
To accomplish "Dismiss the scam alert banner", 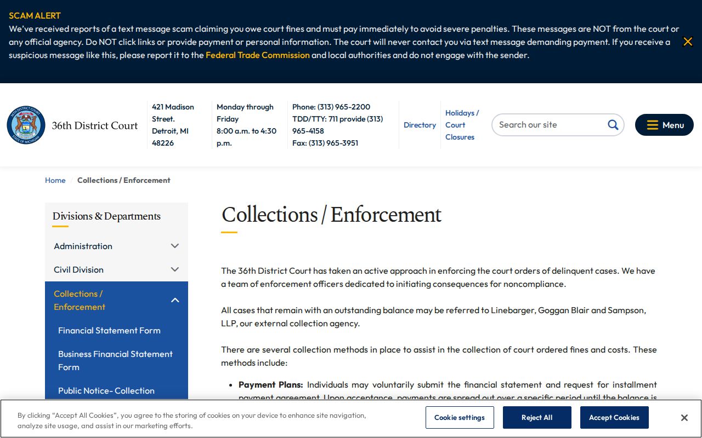I will tap(688, 42).
